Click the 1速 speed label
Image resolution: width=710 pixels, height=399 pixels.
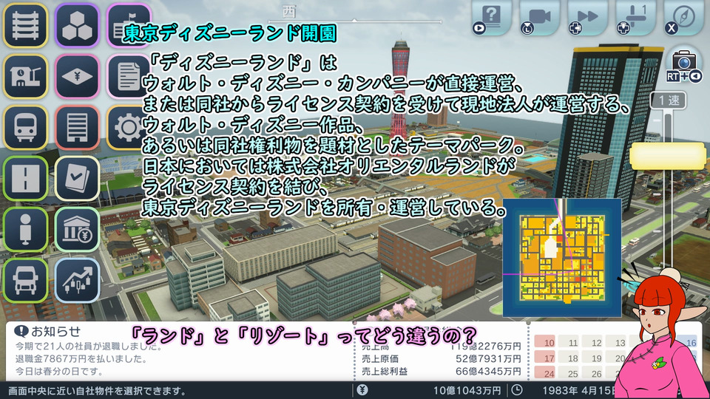(668, 100)
